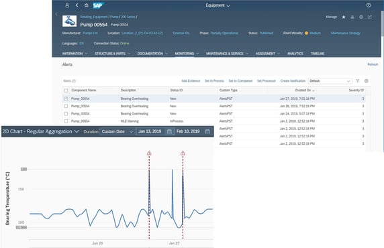The height and width of the screenshot is (248, 384).
Task: Open the start date calendar picker icon
Action: point(169,131)
